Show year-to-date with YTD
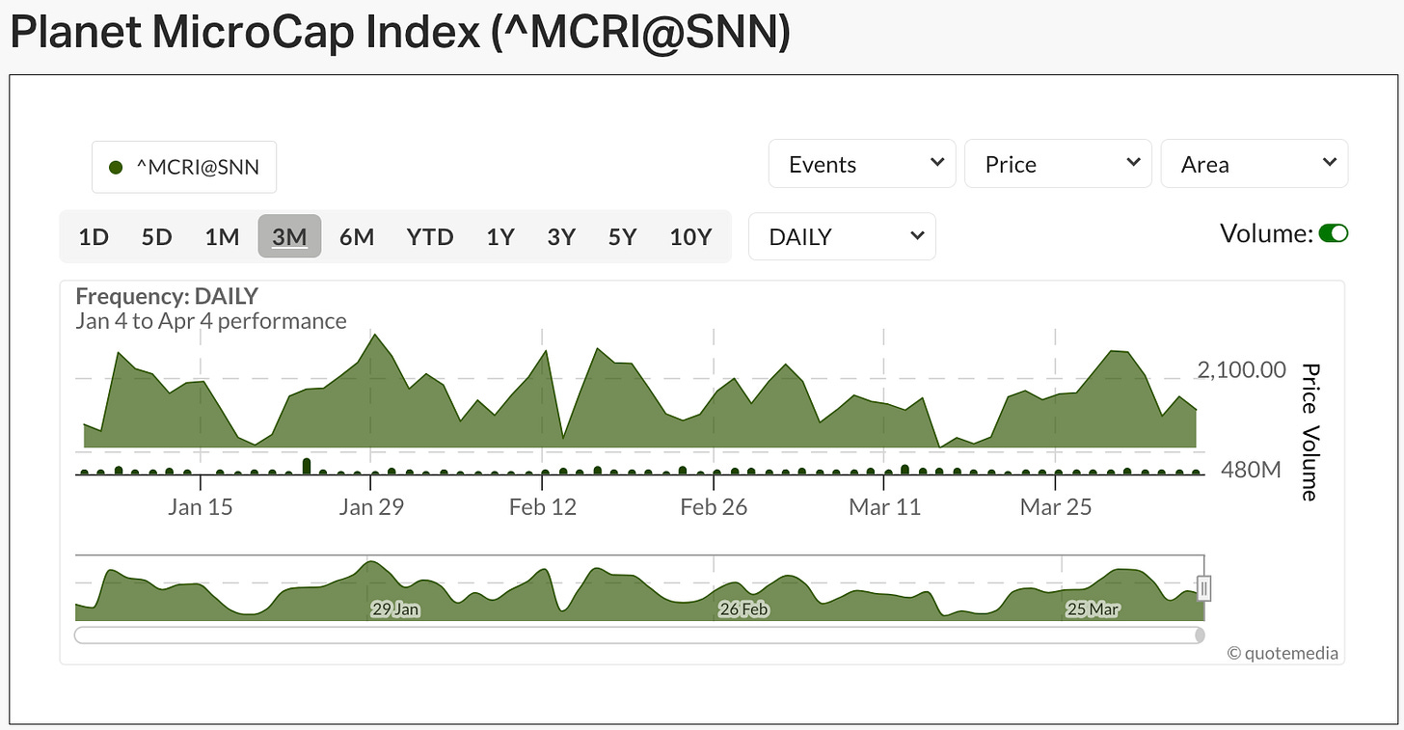 click(x=430, y=237)
